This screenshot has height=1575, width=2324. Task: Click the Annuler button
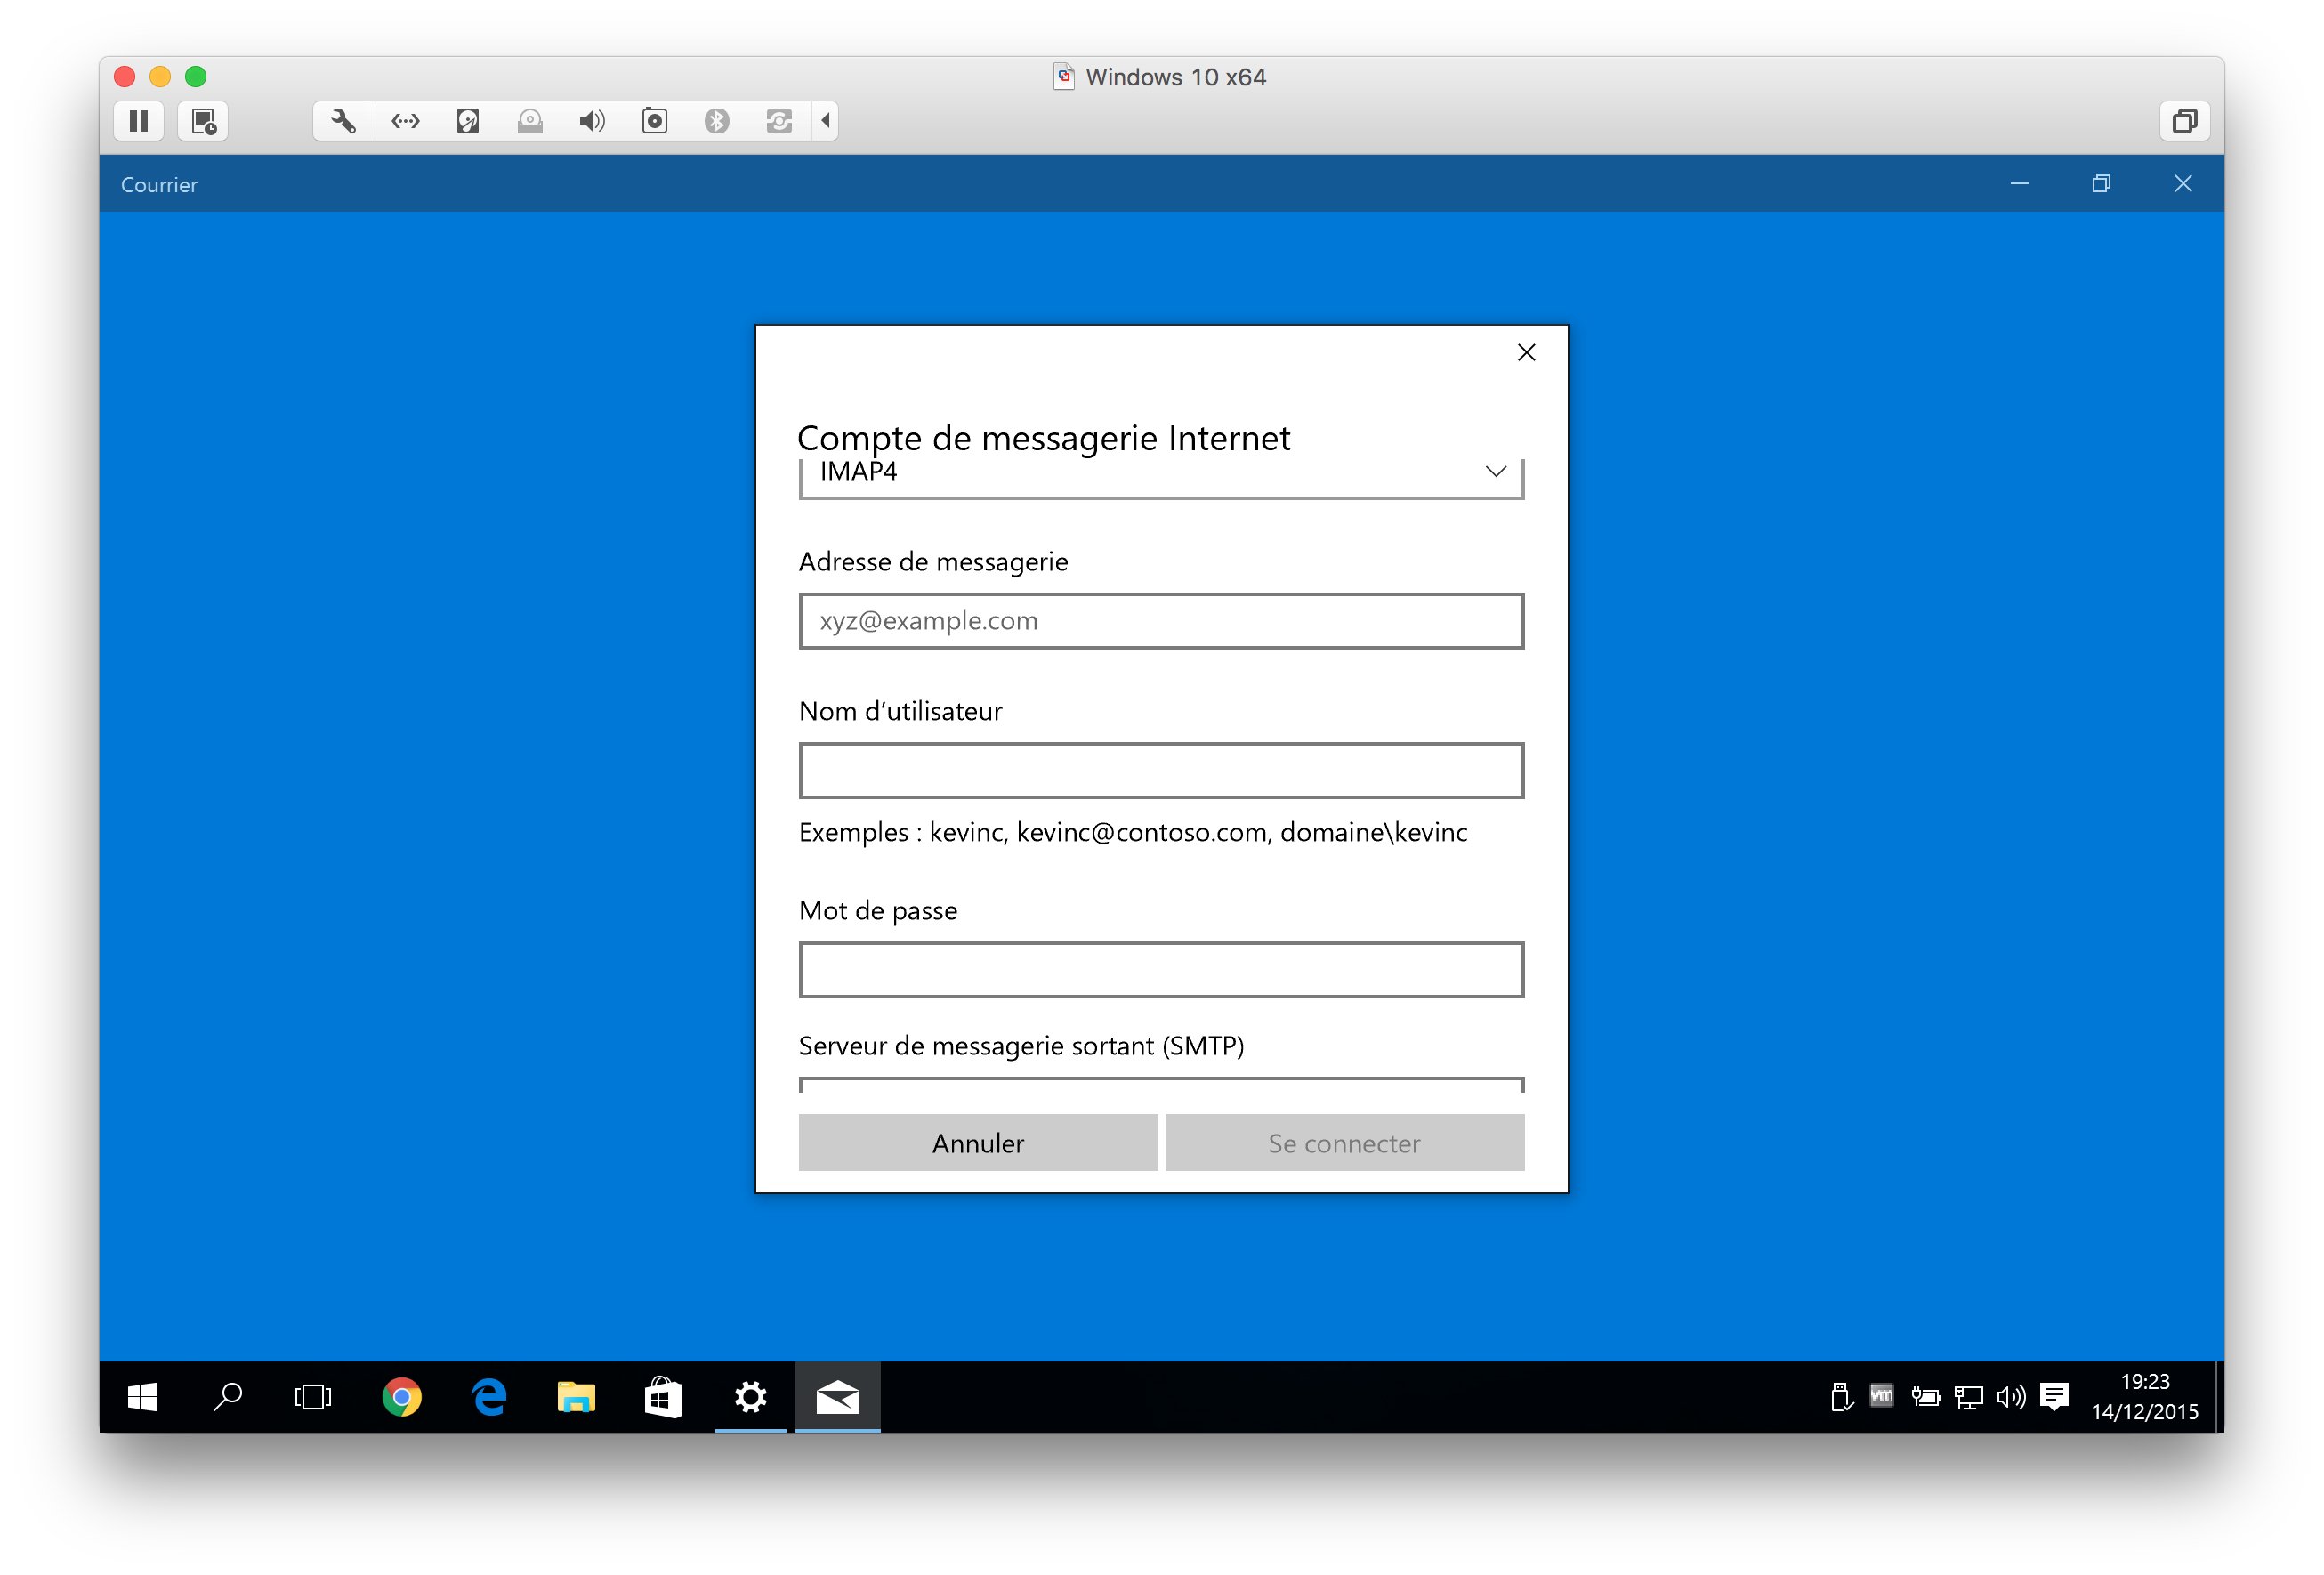point(978,1143)
